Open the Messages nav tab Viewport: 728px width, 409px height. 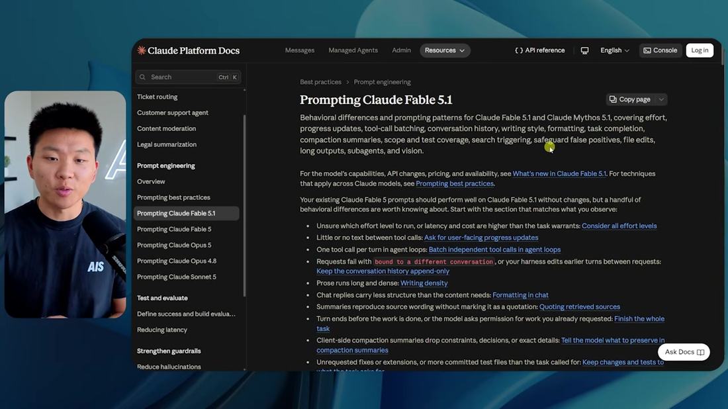[x=299, y=50]
